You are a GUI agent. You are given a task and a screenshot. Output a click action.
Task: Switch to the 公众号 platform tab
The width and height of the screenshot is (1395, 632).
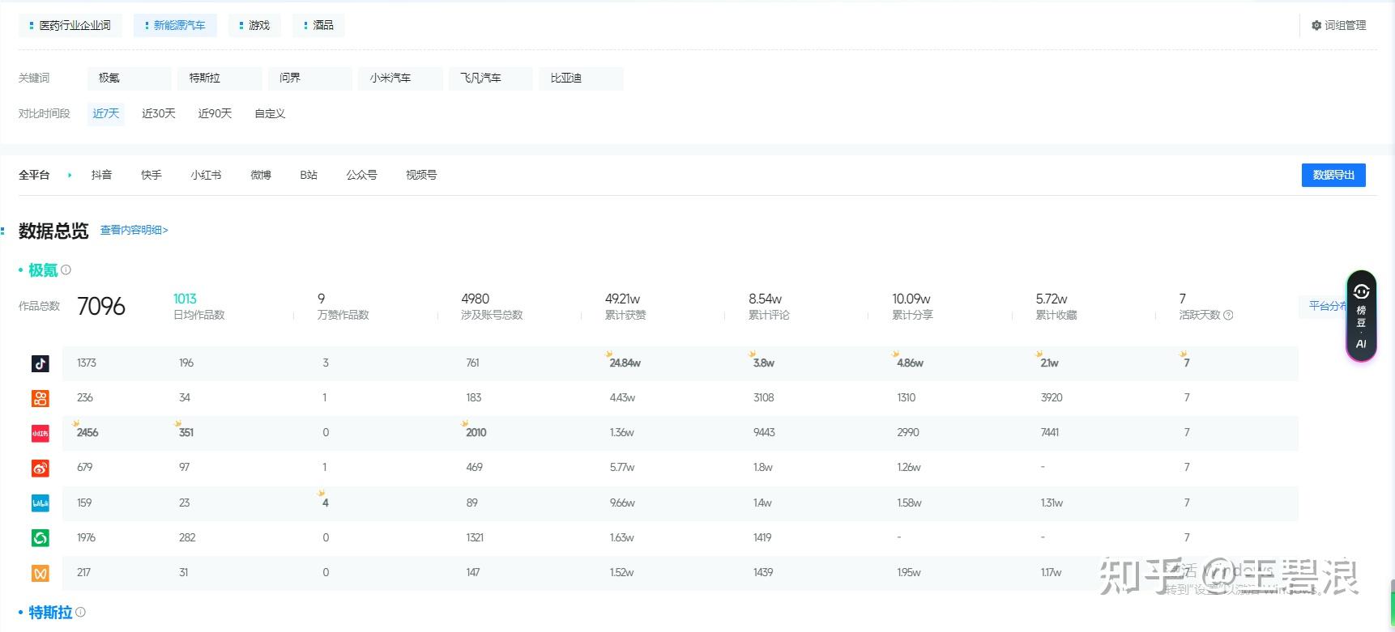361,175
